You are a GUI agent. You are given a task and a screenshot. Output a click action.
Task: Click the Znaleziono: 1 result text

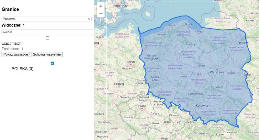(12, 49)
